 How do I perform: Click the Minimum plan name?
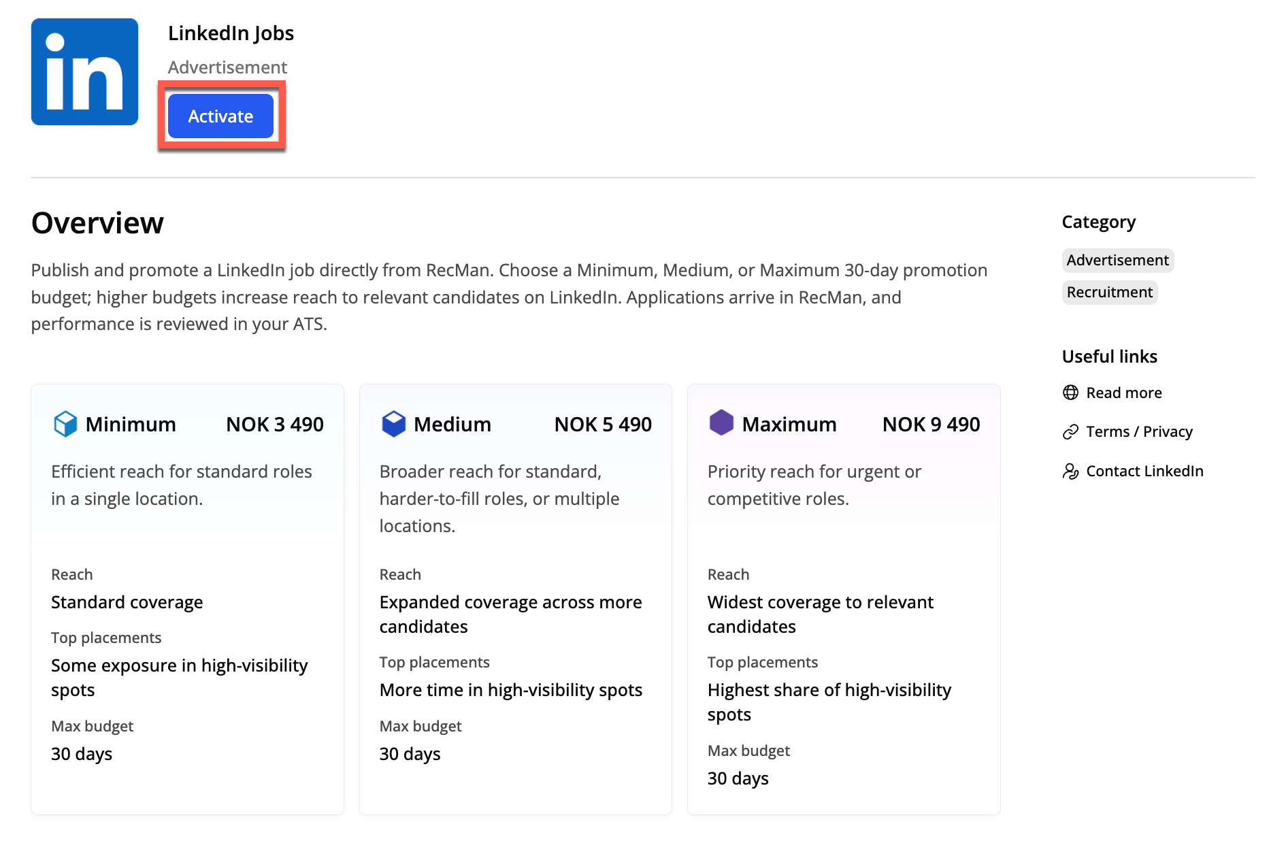[131, 424]
